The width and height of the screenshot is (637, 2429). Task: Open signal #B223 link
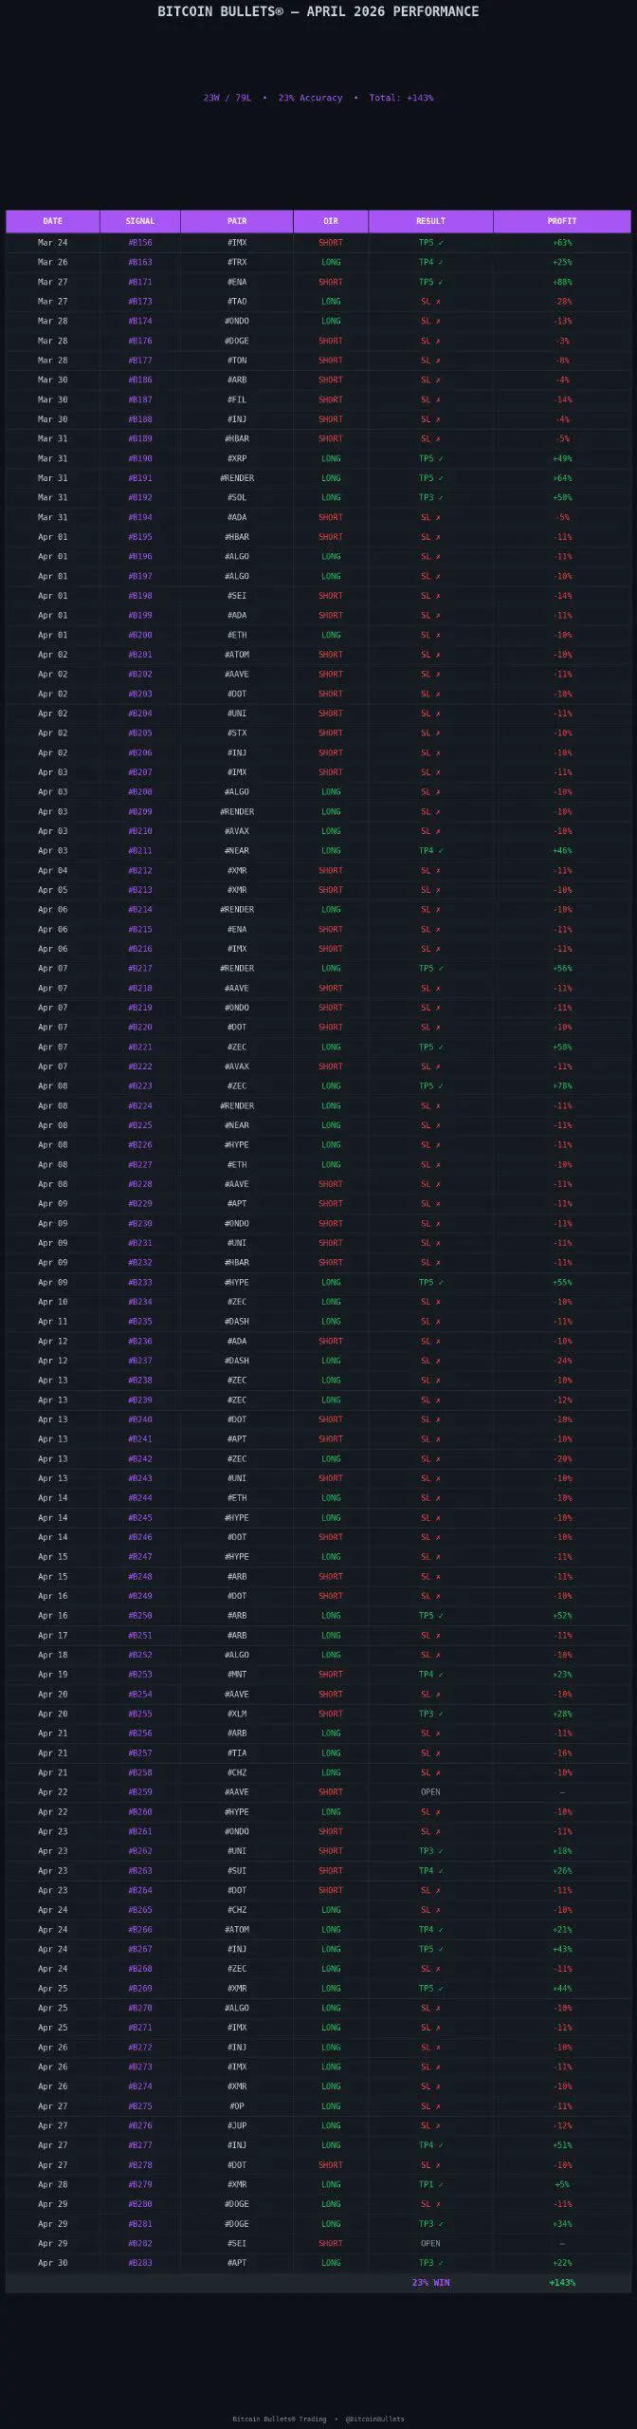pos(140,1086)
